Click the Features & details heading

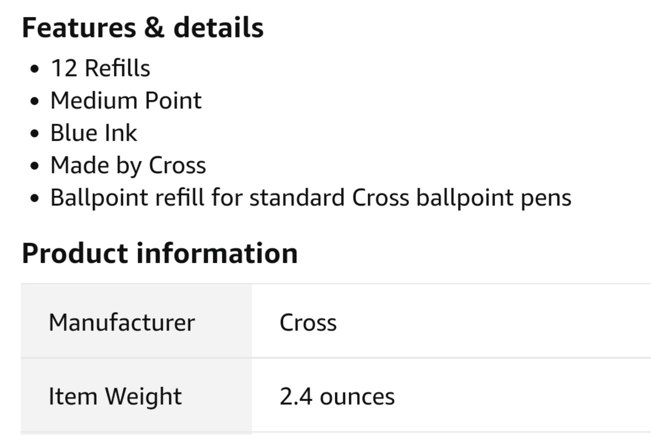pyautogui.click(x=142, y=28)
